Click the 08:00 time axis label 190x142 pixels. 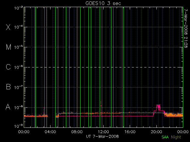coord(77,132)
